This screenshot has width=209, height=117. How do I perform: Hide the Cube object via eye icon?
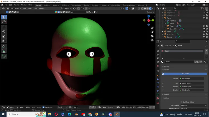click(x=204, y=26)
